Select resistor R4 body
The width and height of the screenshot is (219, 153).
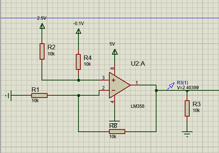tap(78, 62)
